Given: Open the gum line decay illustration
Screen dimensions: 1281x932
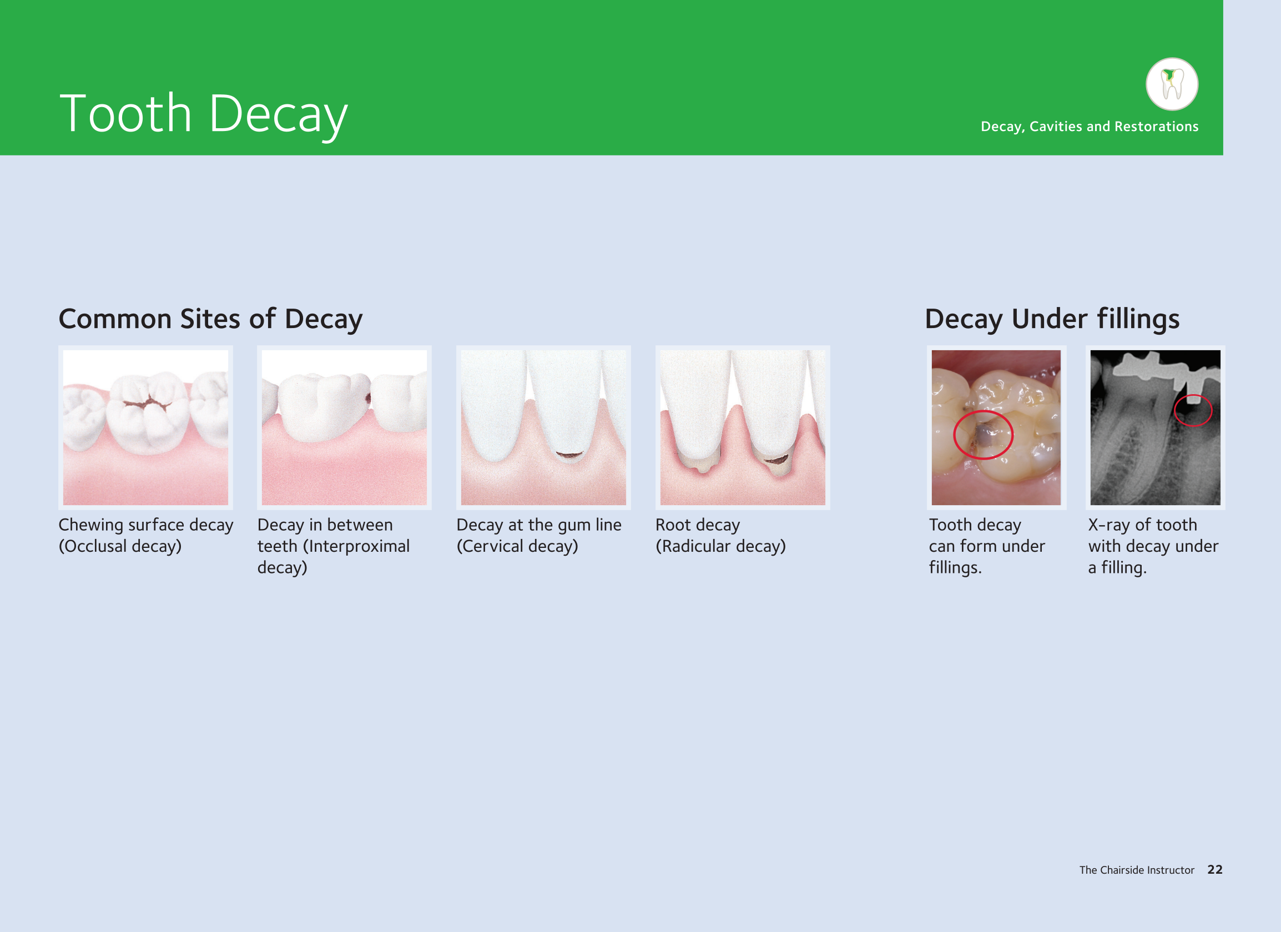Looking at the screenshot, I should tap(543, 427).
